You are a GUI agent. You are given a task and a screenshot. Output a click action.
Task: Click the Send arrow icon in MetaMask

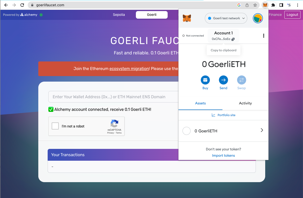223,80
